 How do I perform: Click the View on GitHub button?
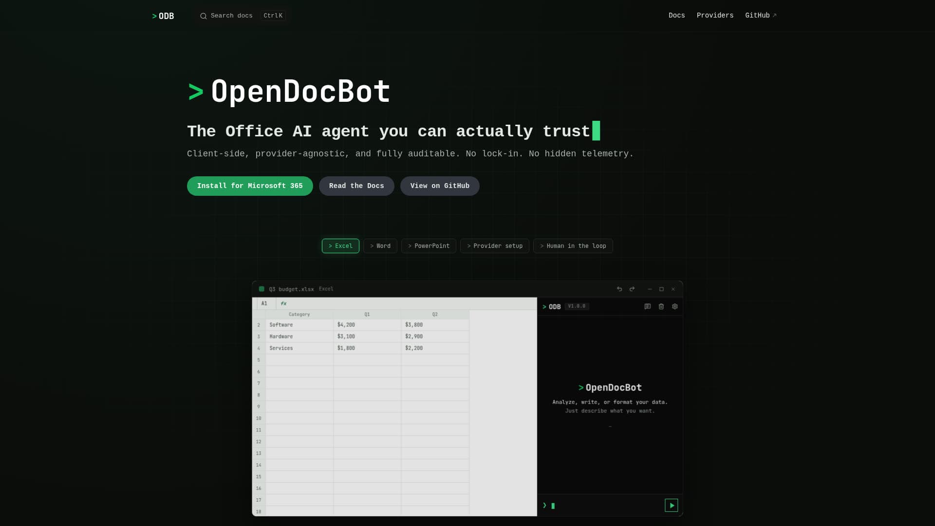point(440,186)
